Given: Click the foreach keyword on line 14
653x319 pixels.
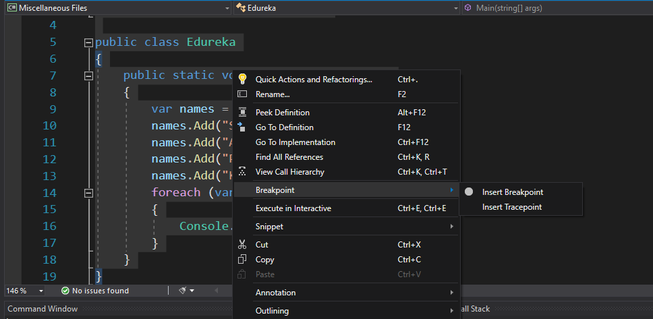Looking at the screenshot, I should point(176,192).
